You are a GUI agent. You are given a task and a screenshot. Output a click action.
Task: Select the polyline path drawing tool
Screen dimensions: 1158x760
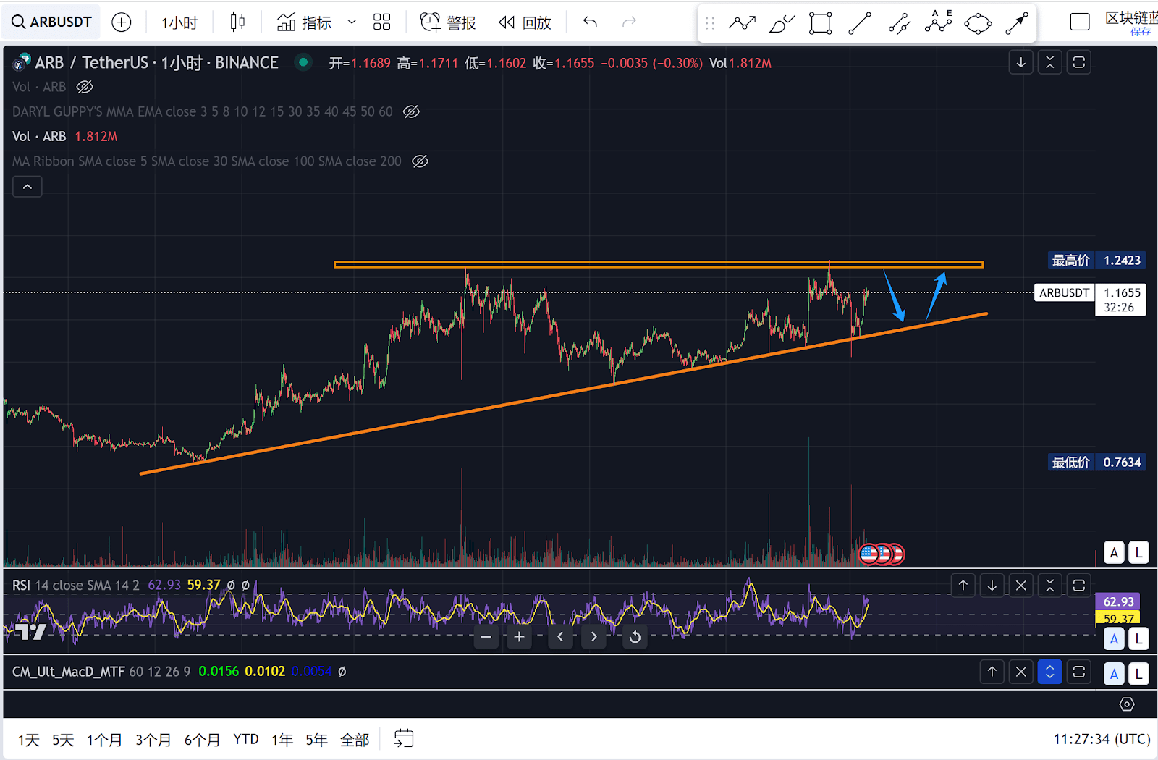click(742, 23)
